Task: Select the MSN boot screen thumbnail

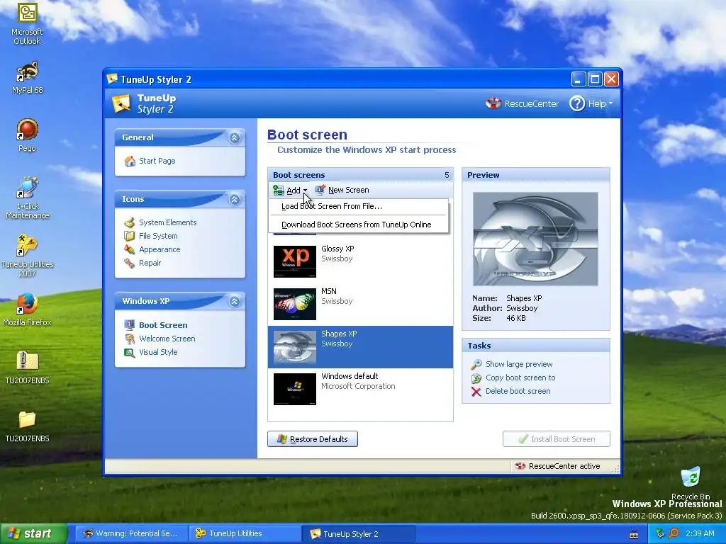Action: click(x=295, y=304)
